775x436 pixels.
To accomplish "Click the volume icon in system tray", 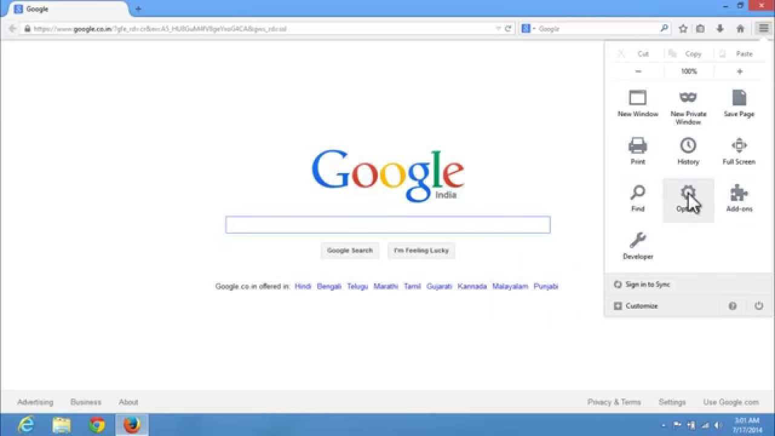I will click(x=718, y=425).
